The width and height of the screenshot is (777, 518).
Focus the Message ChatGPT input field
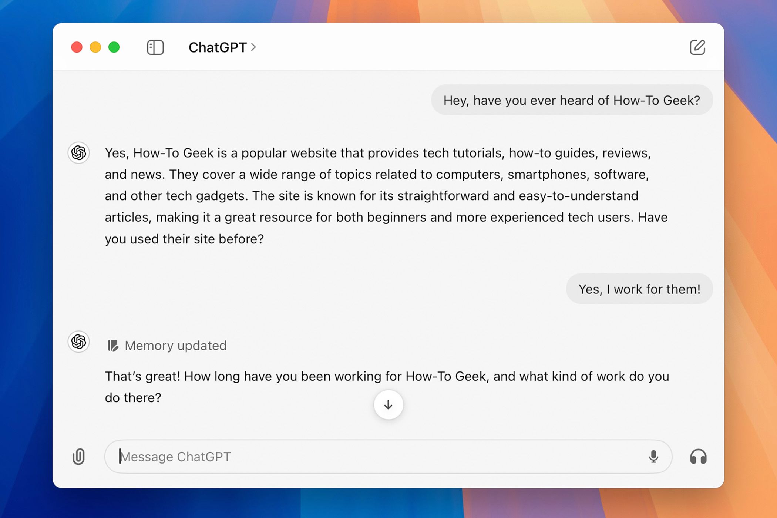click(370, 457)
